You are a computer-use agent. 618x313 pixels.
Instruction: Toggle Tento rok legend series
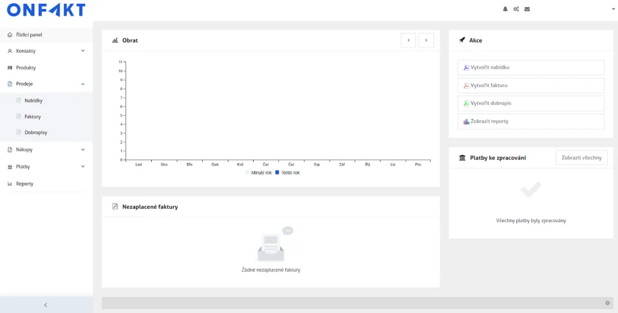tap(287, 173)
